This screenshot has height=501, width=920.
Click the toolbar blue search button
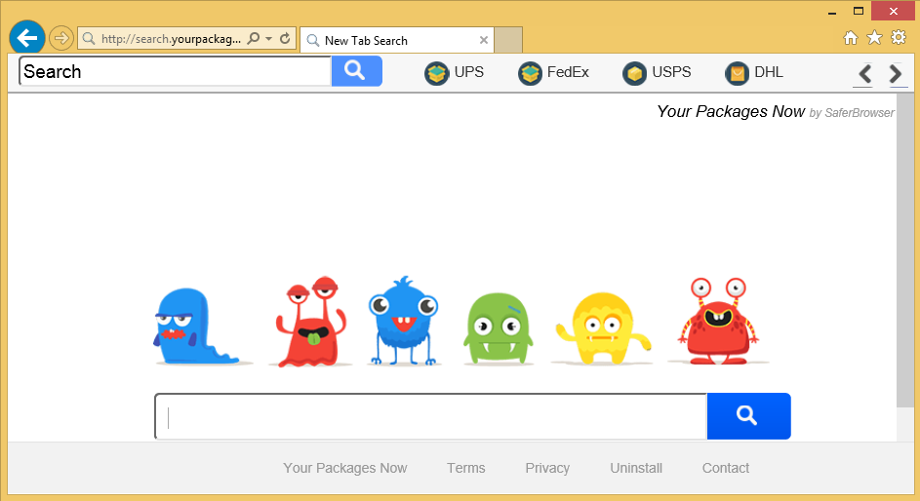pyautogui.click(x=357, y=71)
